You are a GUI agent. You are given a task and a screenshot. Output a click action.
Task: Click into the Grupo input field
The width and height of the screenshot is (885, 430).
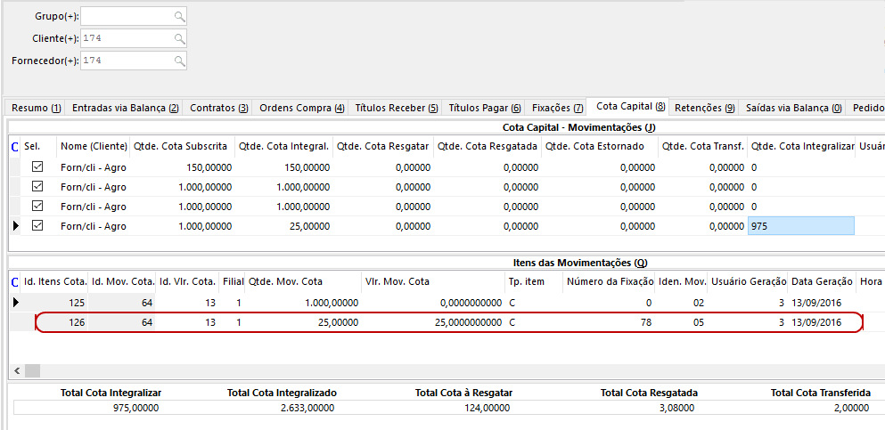point(127,17)
